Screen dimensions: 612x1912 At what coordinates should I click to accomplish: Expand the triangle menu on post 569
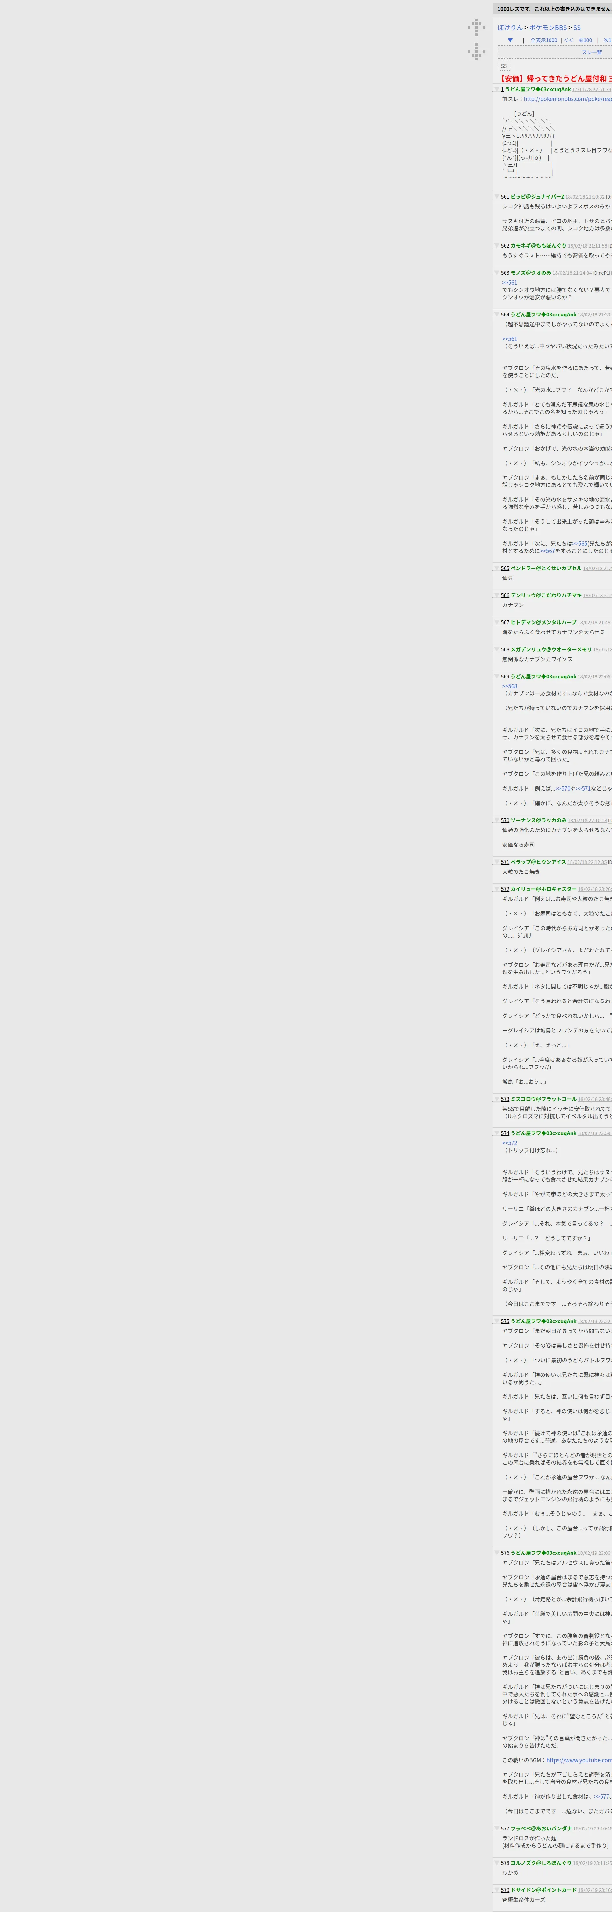(x=498, y=677)
